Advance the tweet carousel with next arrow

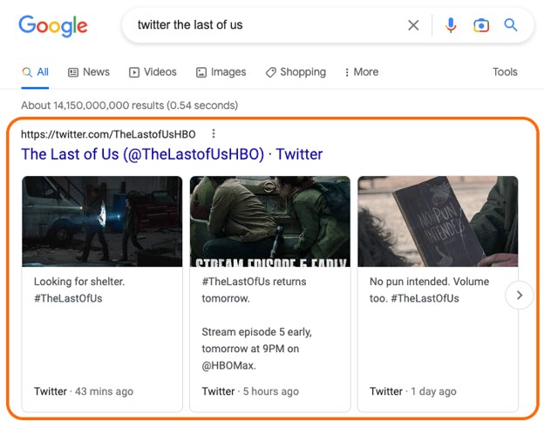coord(520,295)
